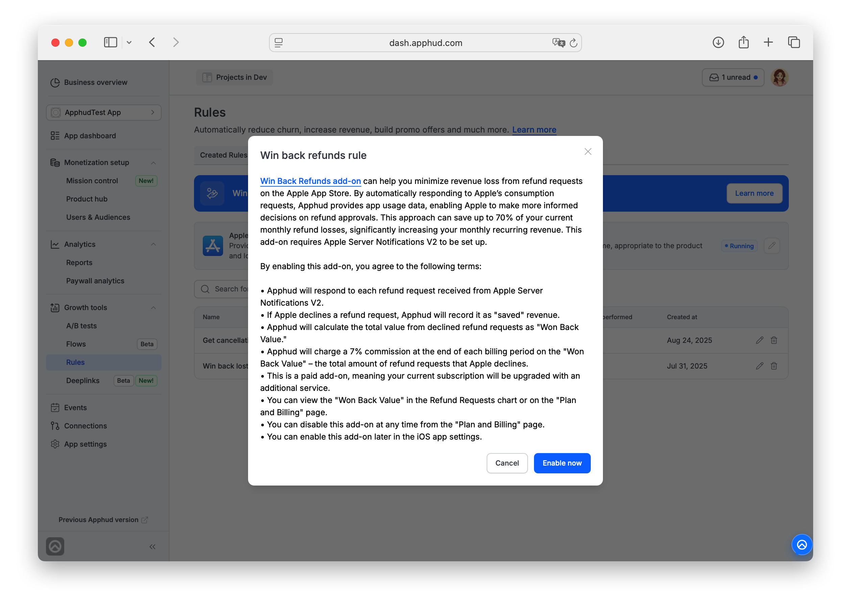Open Mission control

coord(92,181)
